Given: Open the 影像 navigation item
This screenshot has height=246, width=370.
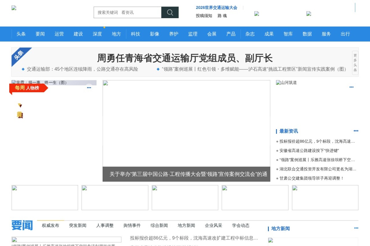Looking at the screenshot, I should pos(154,34).
